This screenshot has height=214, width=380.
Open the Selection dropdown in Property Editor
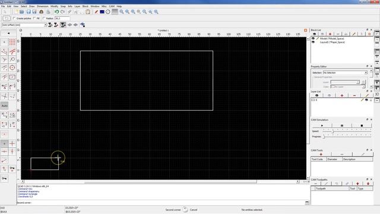pos(345,73)
